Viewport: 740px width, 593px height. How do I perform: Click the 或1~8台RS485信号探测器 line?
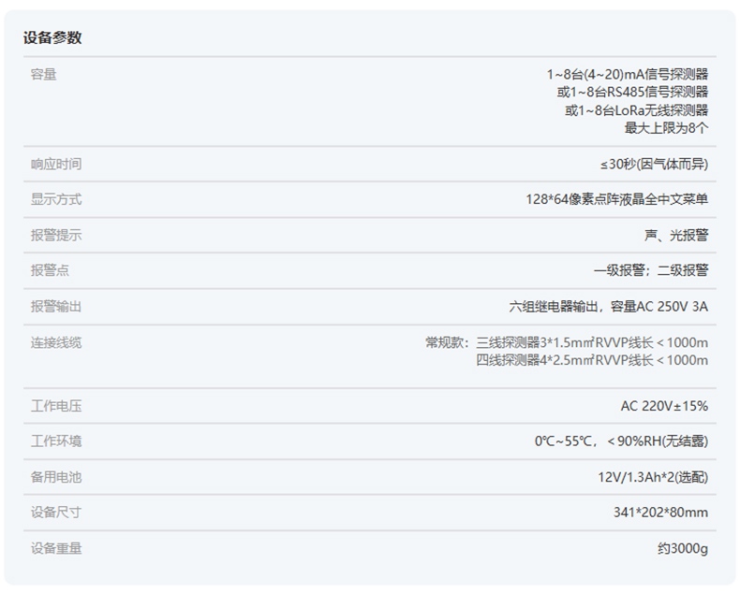click(x=632, y=92)
